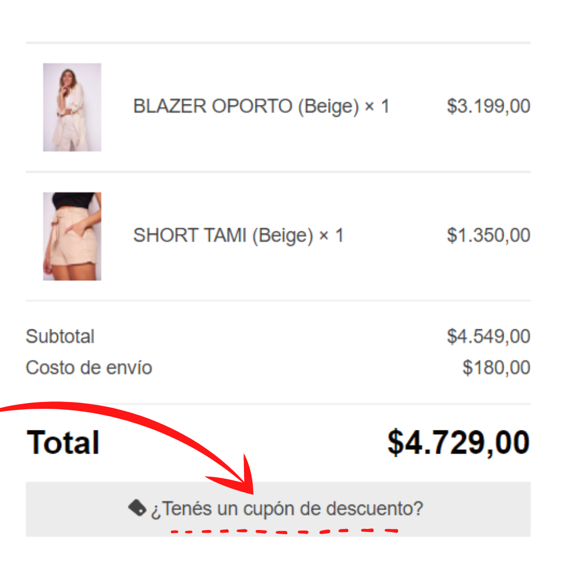
Task: Click the Total label
Action: 63,443
